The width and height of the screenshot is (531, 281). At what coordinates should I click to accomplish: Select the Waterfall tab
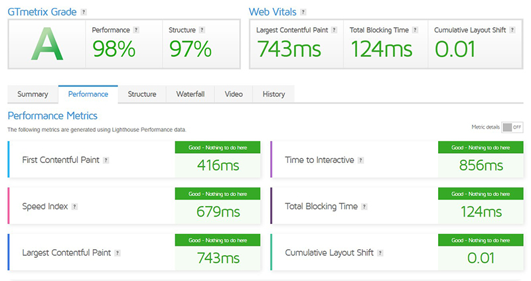190,94
